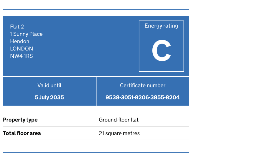The width and height of the screenshot is (270, 153).
Task: Click the top blue horizontal divider line
Action: click(x=96, y=10)
